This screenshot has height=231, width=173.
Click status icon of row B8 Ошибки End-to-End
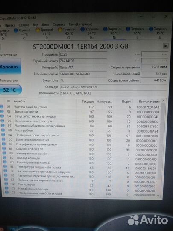4,148
